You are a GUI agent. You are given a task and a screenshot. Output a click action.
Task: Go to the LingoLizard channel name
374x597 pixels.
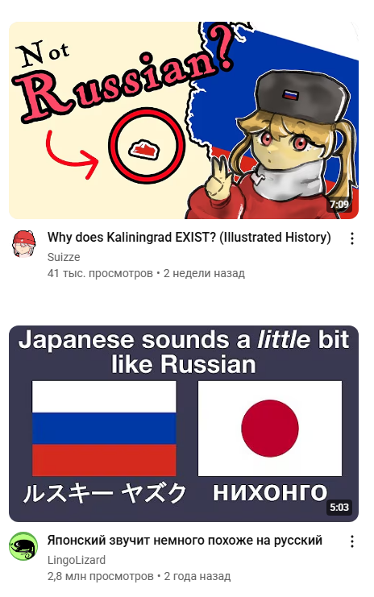[77, 560]
